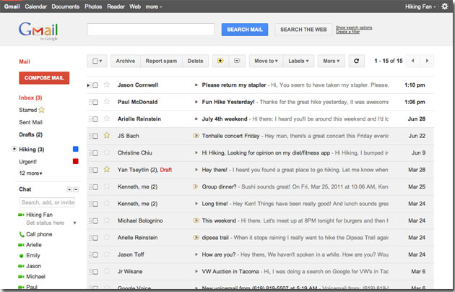Screen dimensions: 455x292
Task: Click the star icon next to Starred
Action: (x=42, y=110)
